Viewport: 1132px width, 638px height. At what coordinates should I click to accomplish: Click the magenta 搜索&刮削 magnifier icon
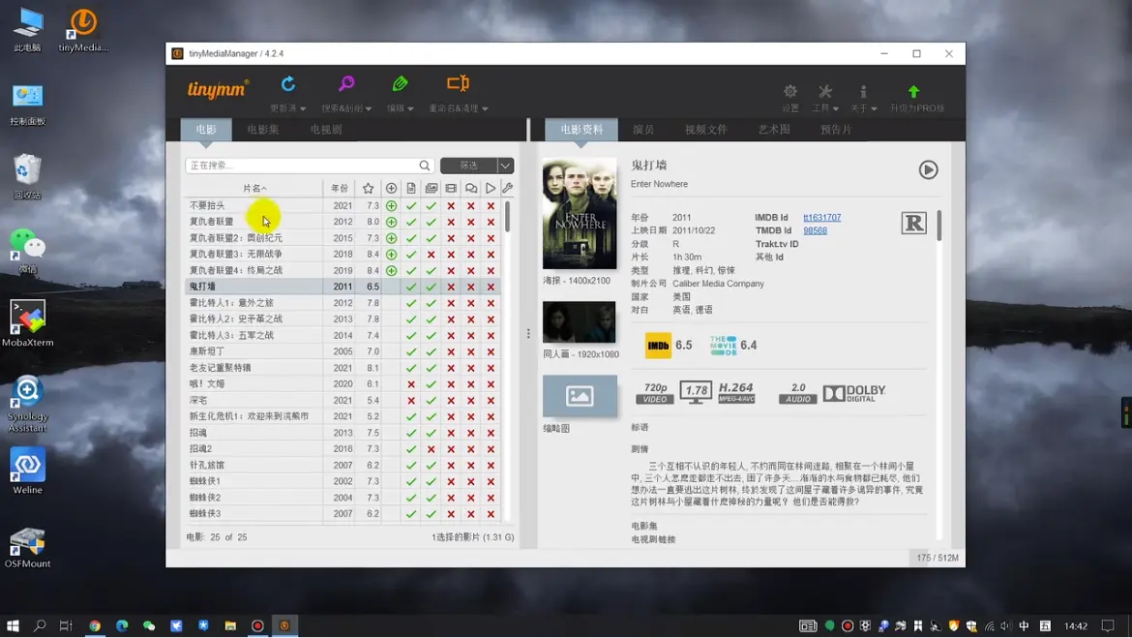pyautogui.click(x=345, y=85)
